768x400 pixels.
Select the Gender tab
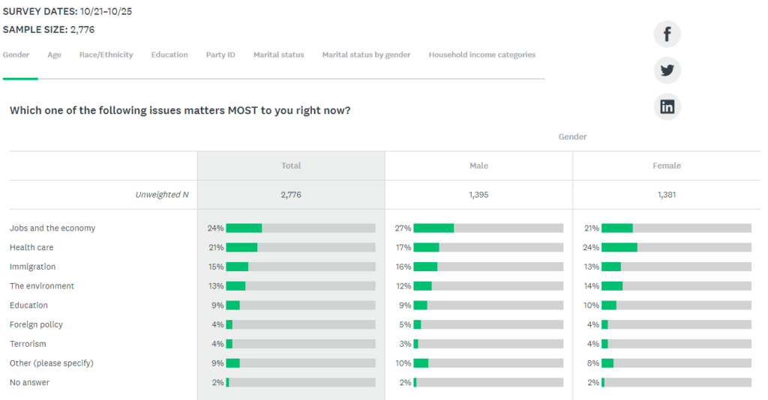point(16,55)
